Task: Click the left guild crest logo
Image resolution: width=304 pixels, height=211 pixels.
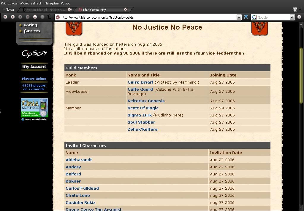Action: tap(74, 29)
